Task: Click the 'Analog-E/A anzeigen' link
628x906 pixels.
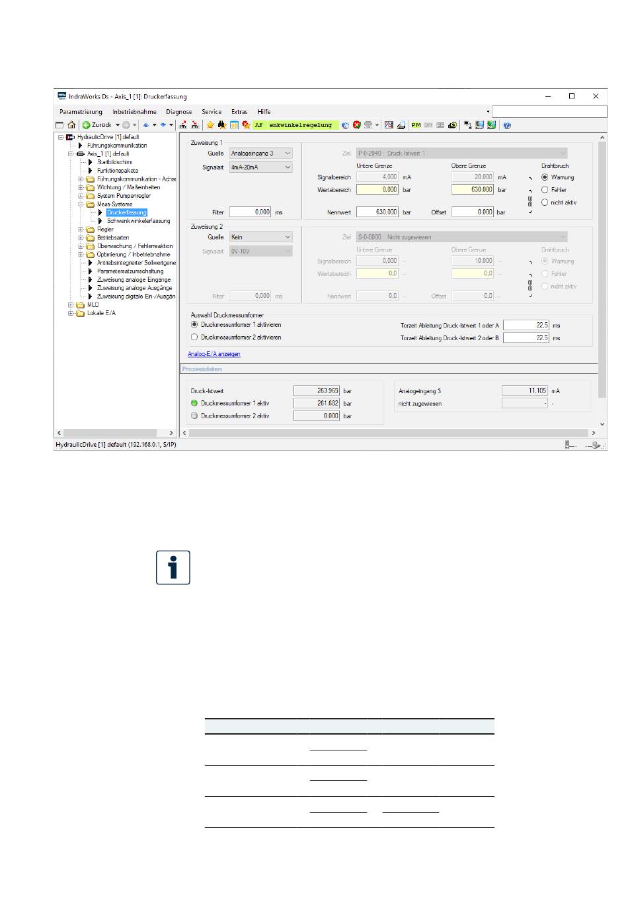Action: (214, 354)
